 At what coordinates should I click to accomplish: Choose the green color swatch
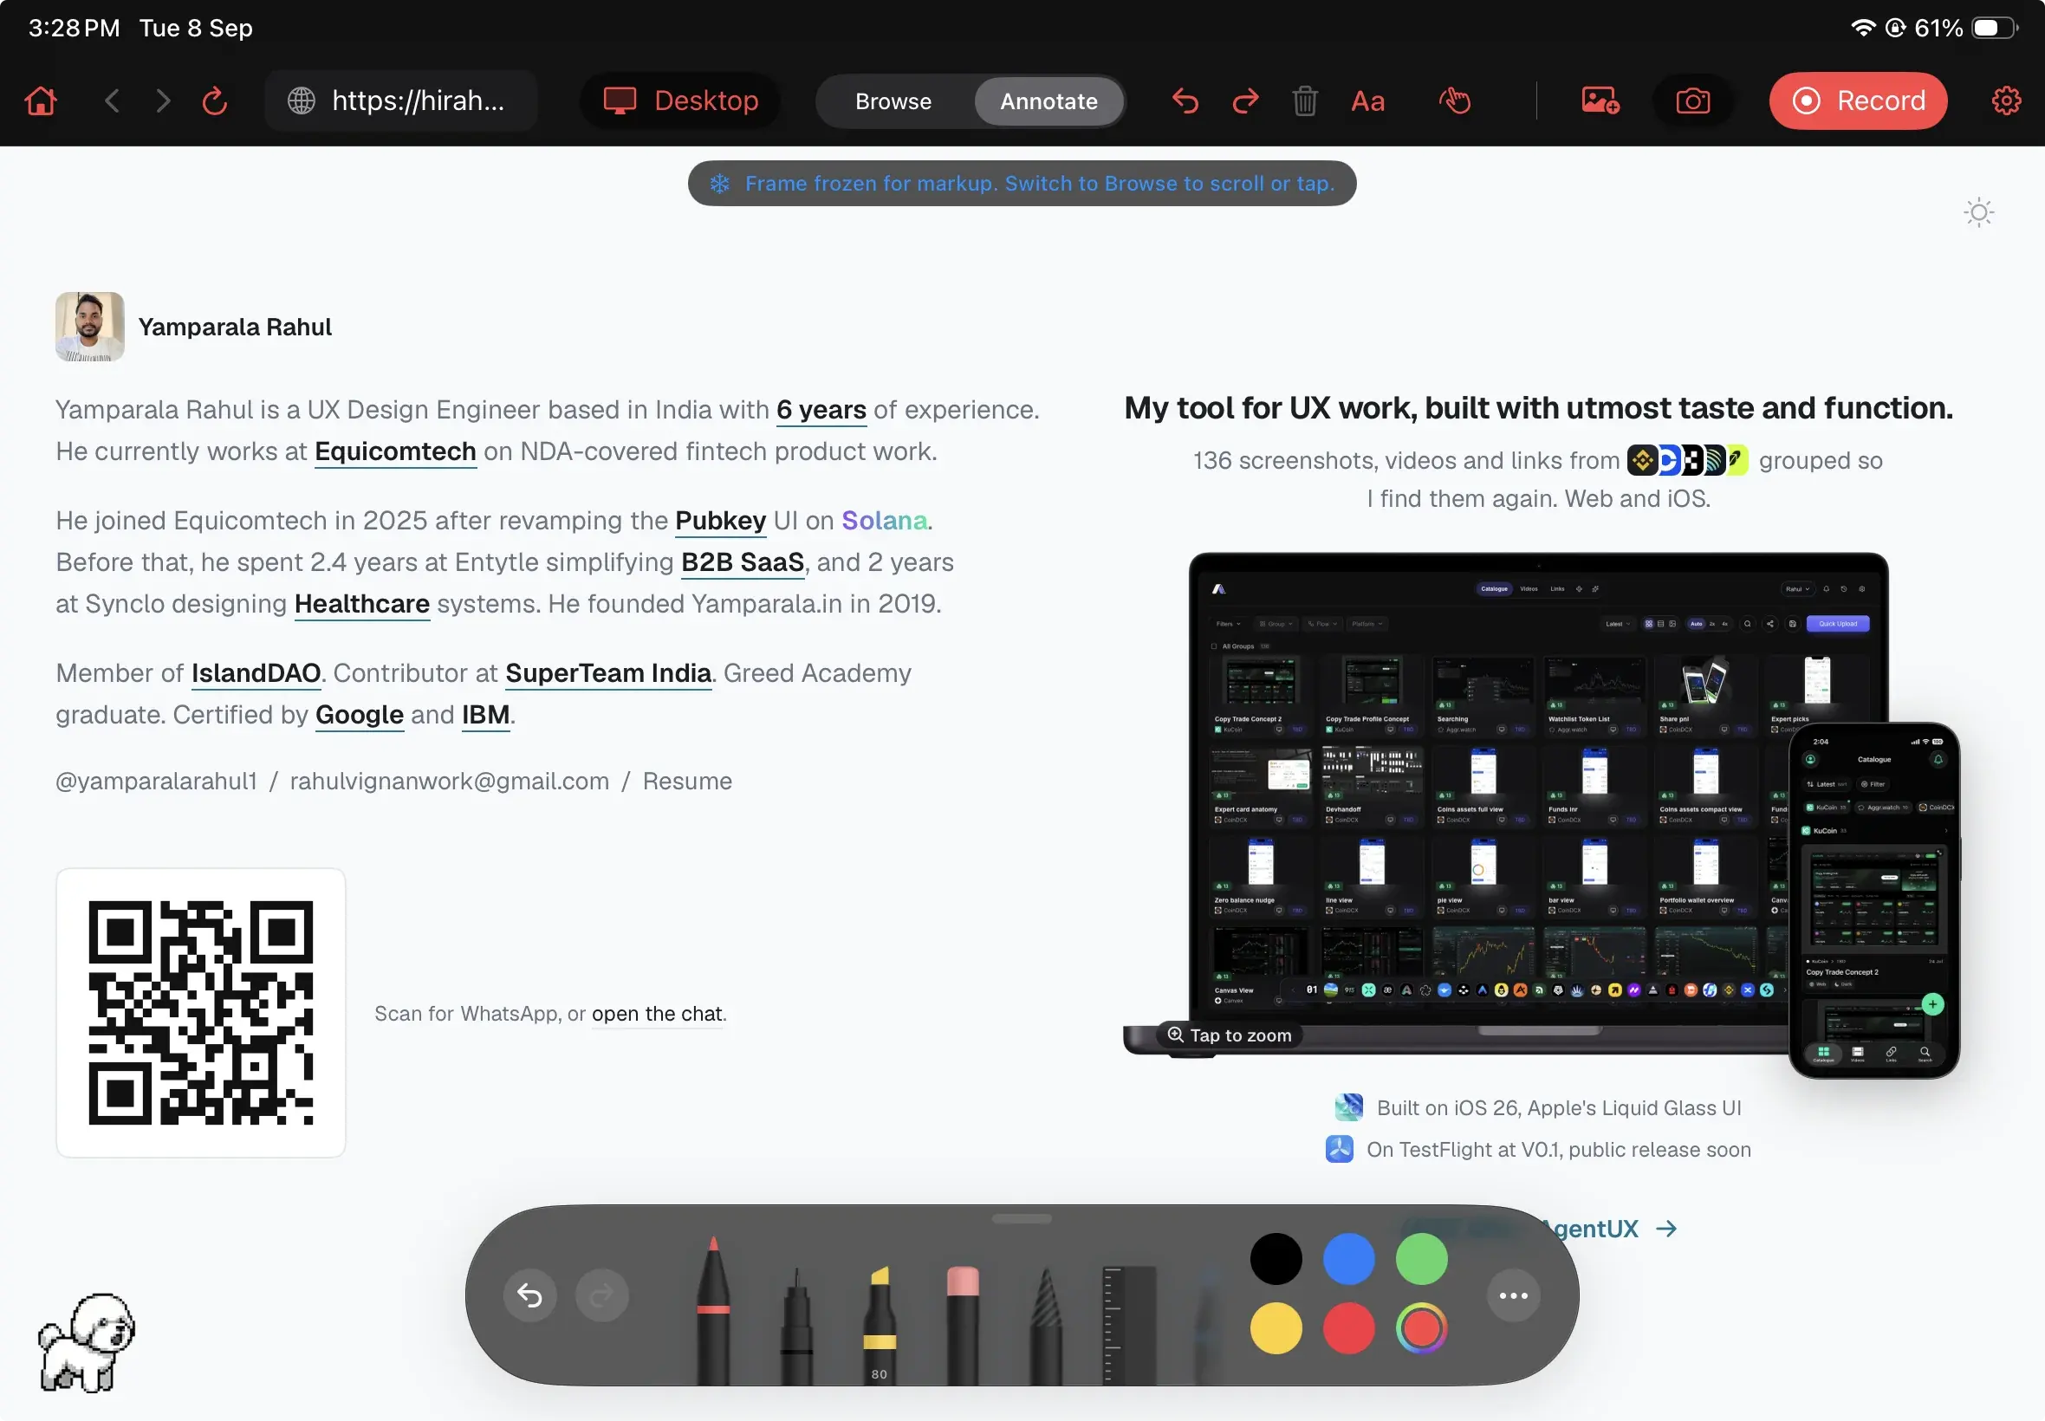(x=1422, y=1259)
